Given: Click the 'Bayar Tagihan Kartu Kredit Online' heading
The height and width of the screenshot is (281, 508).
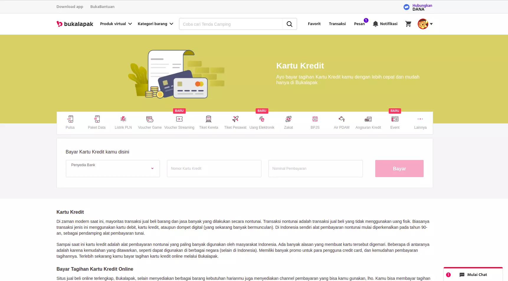Looking at the screenshot, I should pyautogui.click(x=95, y=269).
